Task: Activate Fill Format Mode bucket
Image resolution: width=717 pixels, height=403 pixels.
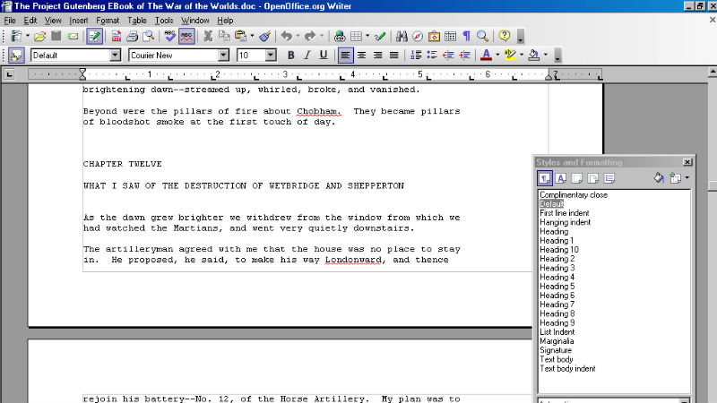Action: pyautogui.click(x=659, y=178)
